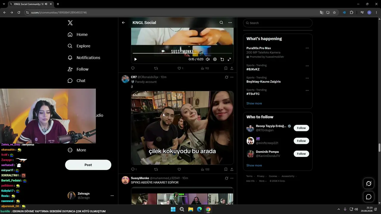
Task: Open the CR7 post photo
Action: [x=182, y=128]
